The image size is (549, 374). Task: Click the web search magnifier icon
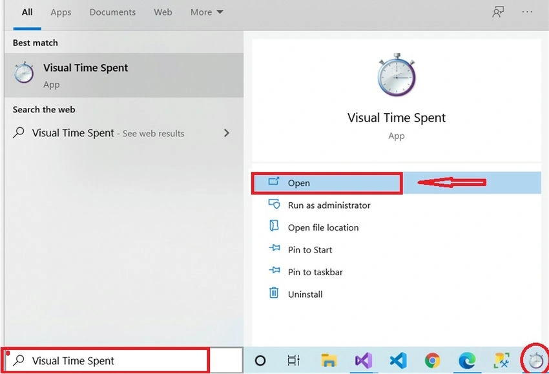point(19,132)
